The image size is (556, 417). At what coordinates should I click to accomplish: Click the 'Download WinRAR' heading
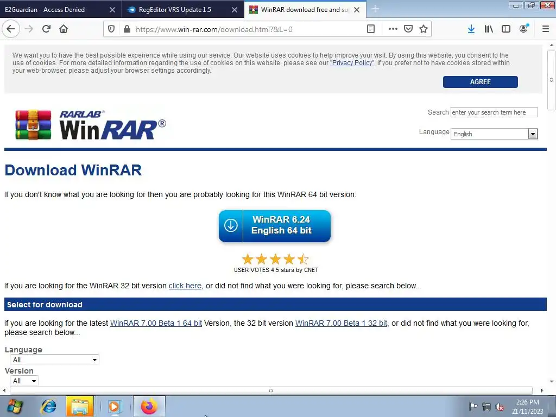pos(73,170)
